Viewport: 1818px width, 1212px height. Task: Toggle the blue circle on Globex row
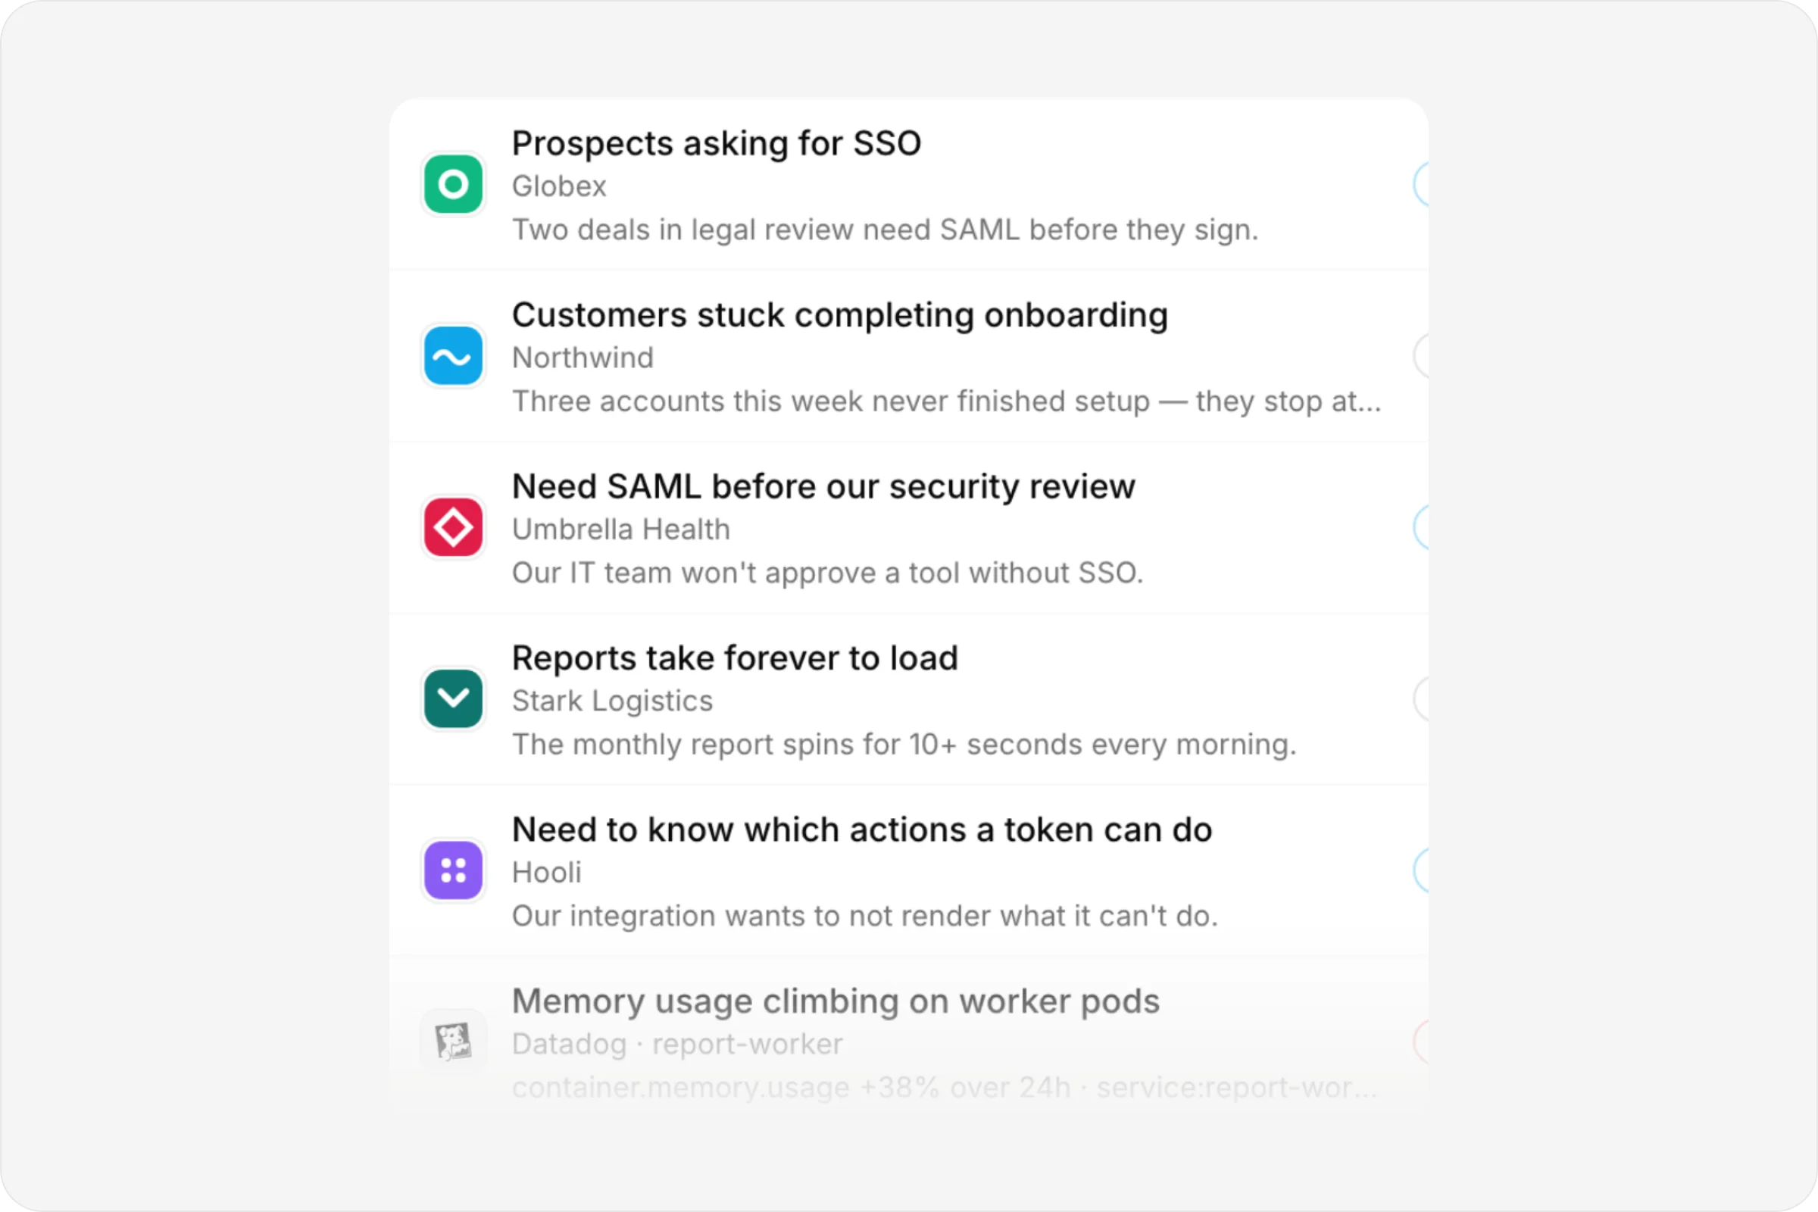(1421, 184)
